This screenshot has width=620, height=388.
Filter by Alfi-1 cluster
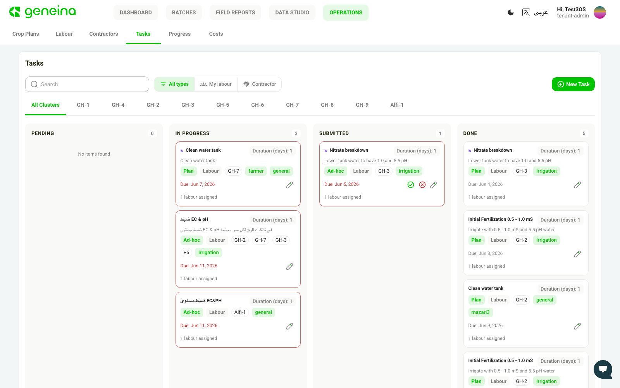click(x=397, y=105)
